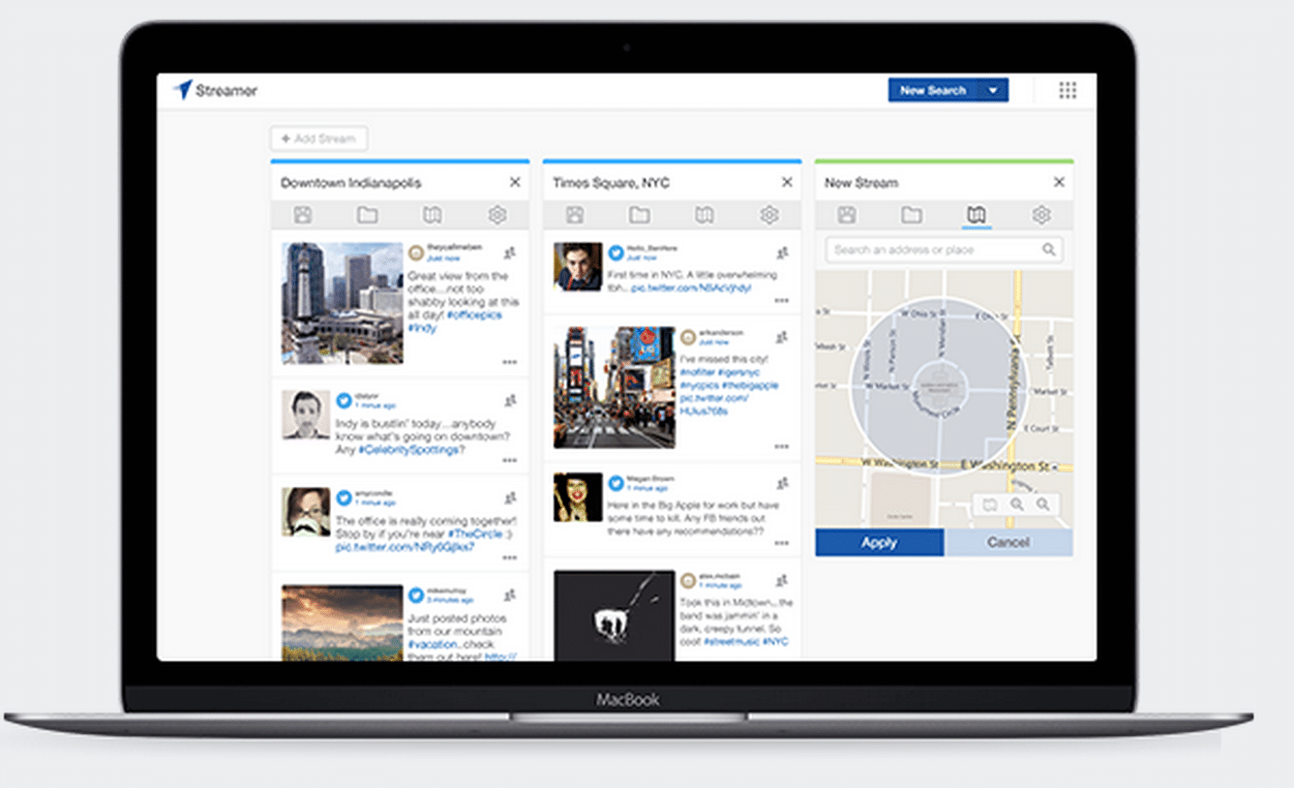Open settings gear in New Stream panel
Image resolution: width=1294 pixels, height=788 pixels.
tap(1040, 215)
